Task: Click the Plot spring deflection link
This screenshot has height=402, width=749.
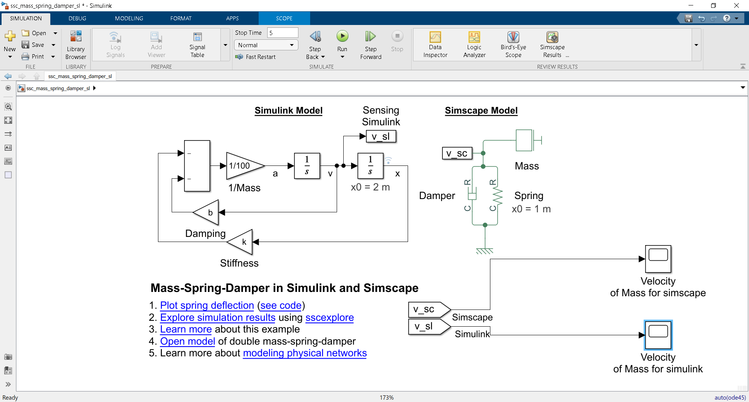Action: tap(206, 305)
